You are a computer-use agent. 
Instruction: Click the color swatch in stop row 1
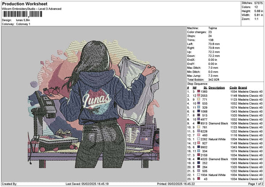pos(199,91)
